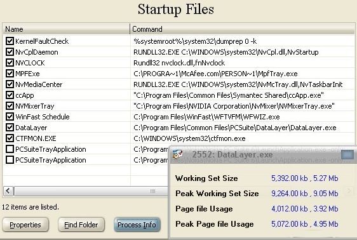Uncheck the DataLayer checkbox
The height and width of the screenshot is (240, 357).
coord(10,128)
